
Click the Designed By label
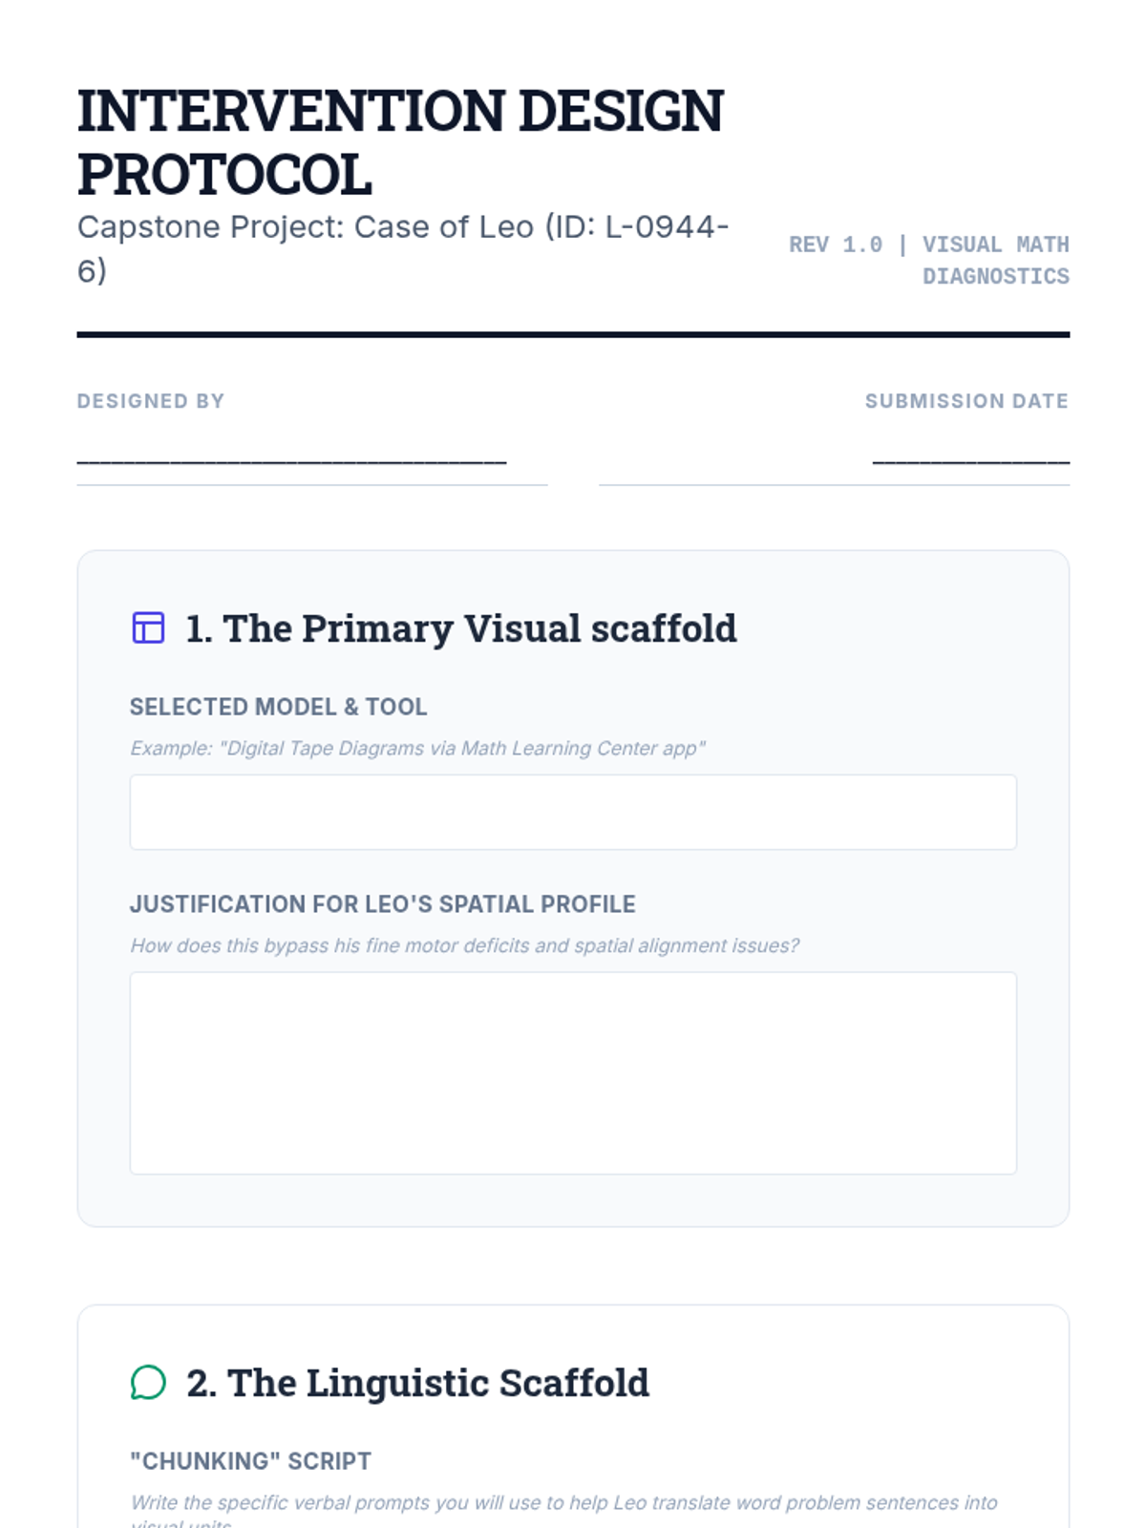pyautogui.click(x=151, y=401)
